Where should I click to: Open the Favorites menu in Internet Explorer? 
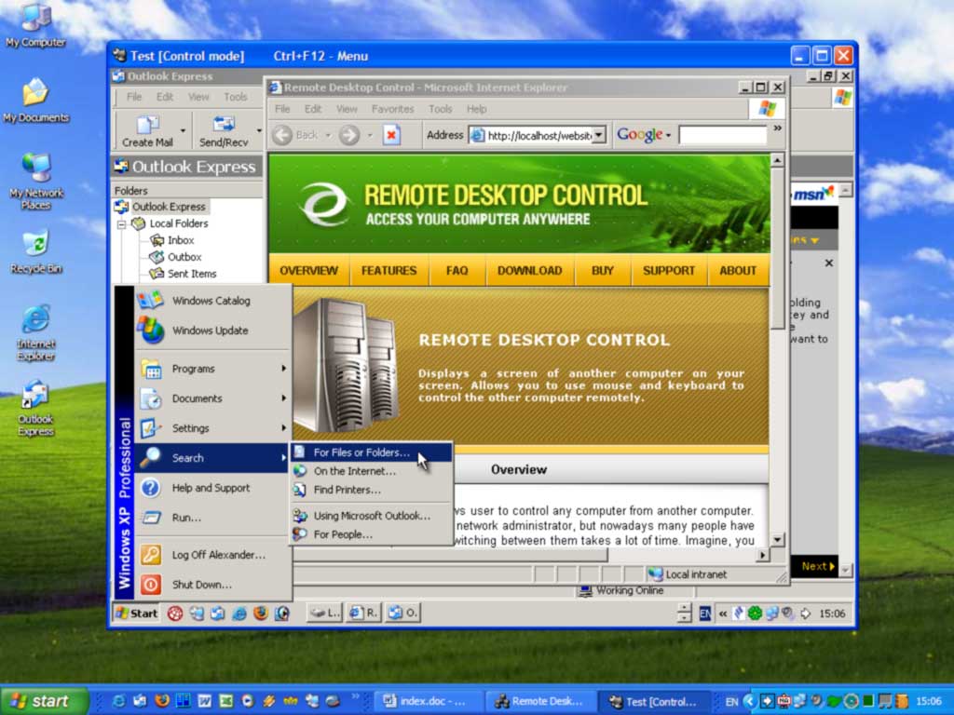click(392, 109)
